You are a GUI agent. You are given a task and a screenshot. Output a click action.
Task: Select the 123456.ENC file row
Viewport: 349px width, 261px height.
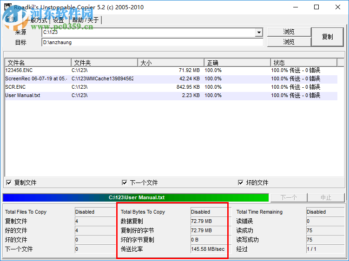point(171,70)
